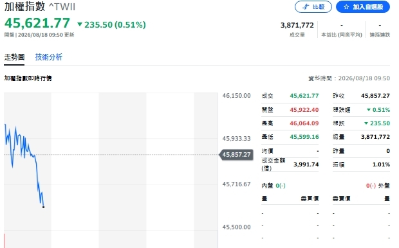Switch to the 技術分析 tab
The image size is (399, 248).
pos(49,57)
